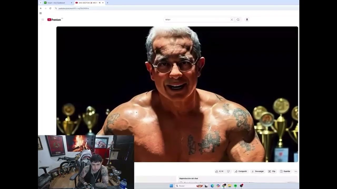Download video with Descargar button

pyautogui.click(x=258, y=171)
